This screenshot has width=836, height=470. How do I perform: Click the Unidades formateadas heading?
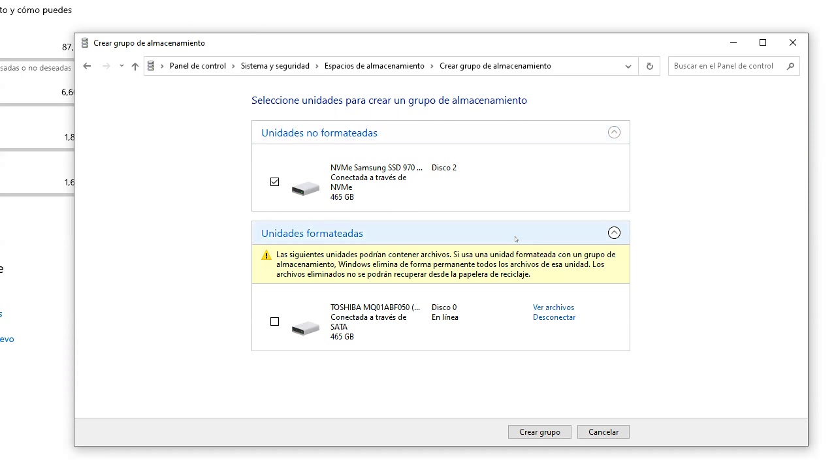[312, 234]
